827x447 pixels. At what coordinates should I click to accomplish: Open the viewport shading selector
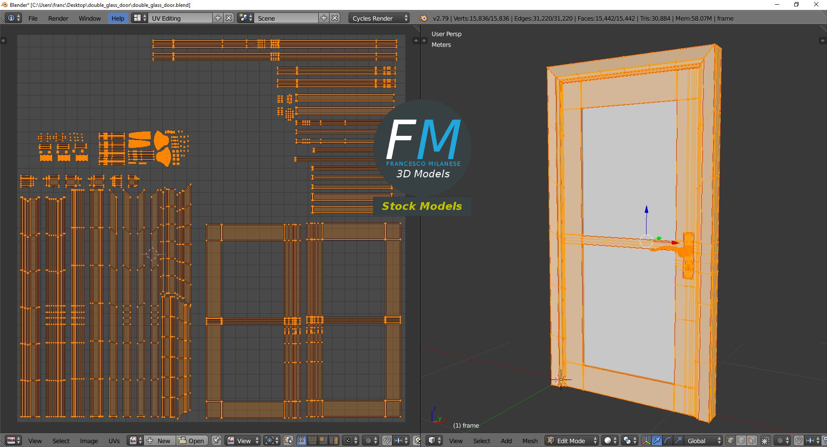(610, 441)
